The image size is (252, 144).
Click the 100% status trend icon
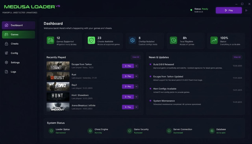pos(214,40)
